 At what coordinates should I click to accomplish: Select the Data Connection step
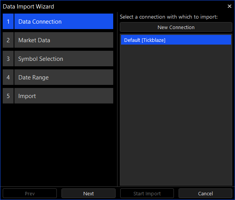[63, 22]
